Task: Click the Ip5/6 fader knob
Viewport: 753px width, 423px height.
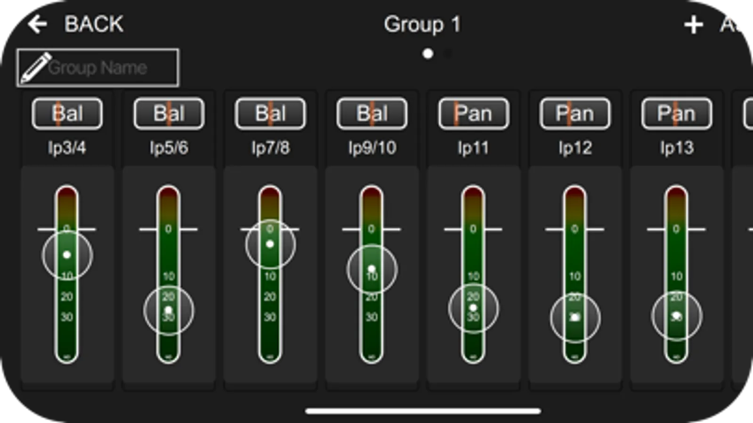Action: pyautogui.click(x=169, y=311)
